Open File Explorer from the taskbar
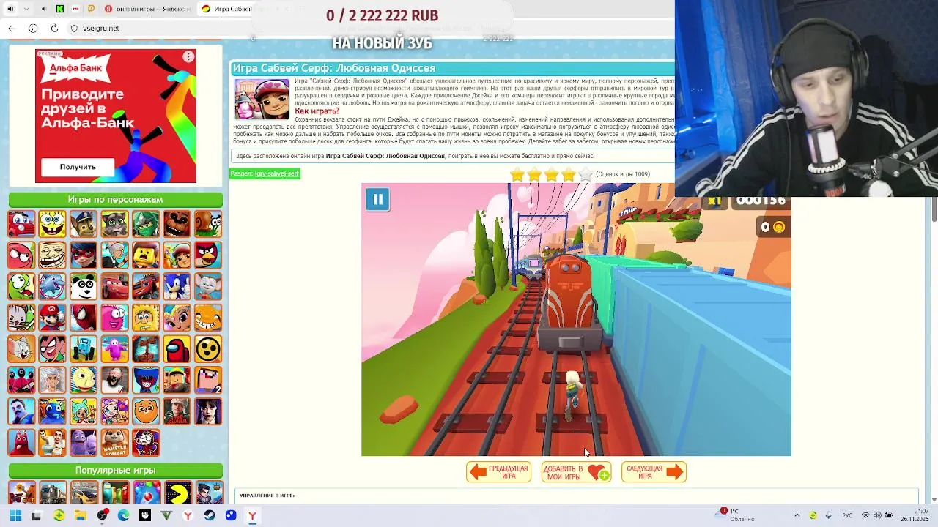Screen dimensions: 938x527 [x=80, y=515]
